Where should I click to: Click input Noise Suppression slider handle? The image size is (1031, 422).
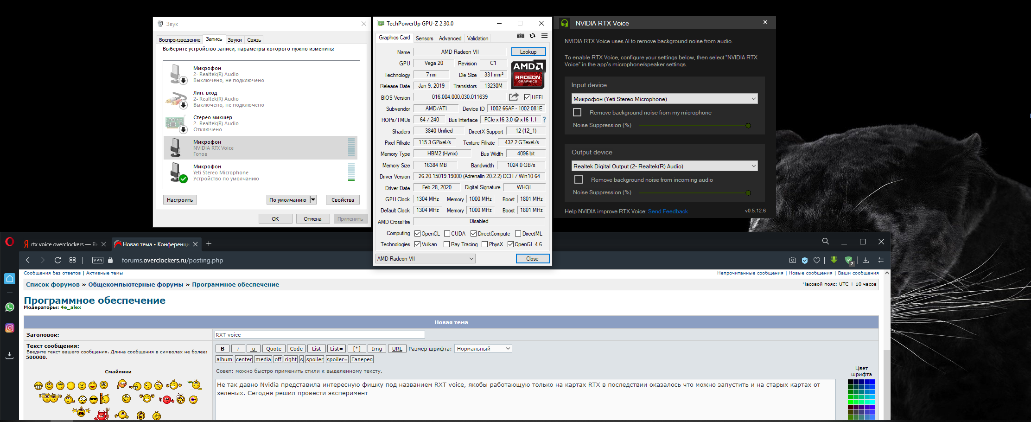pos(748,126)
